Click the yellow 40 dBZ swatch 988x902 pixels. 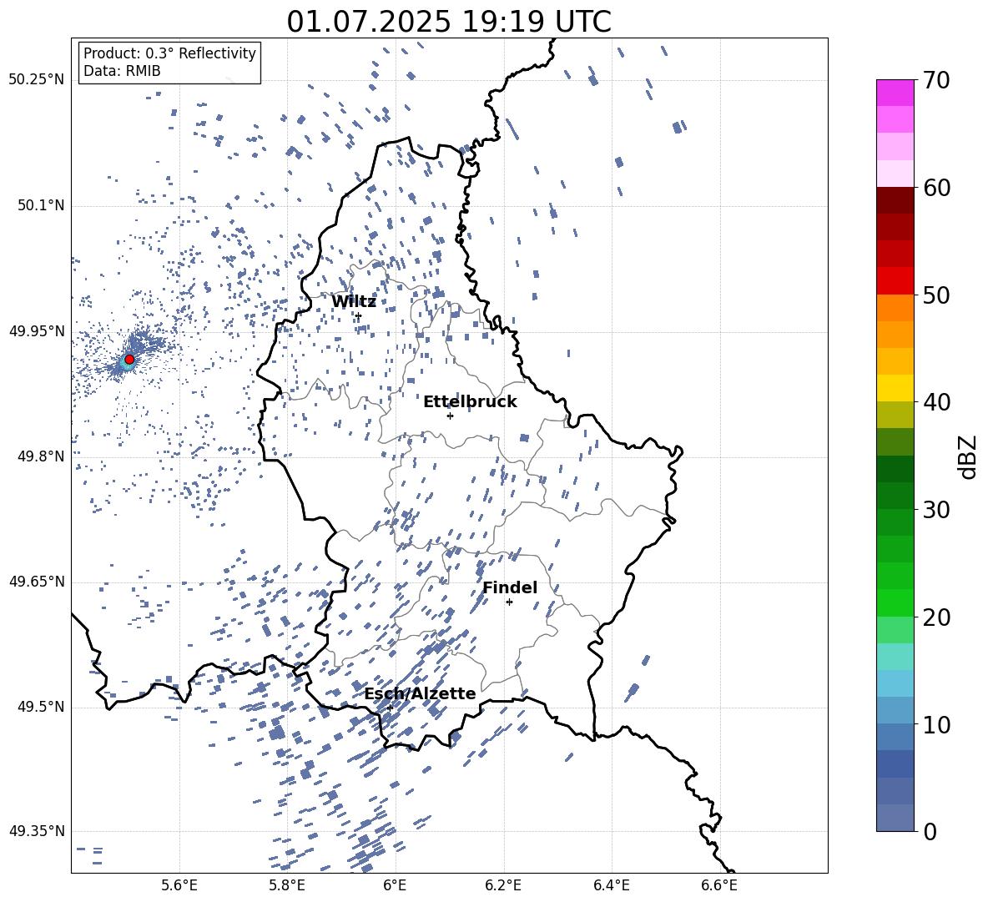click(895, 388)
